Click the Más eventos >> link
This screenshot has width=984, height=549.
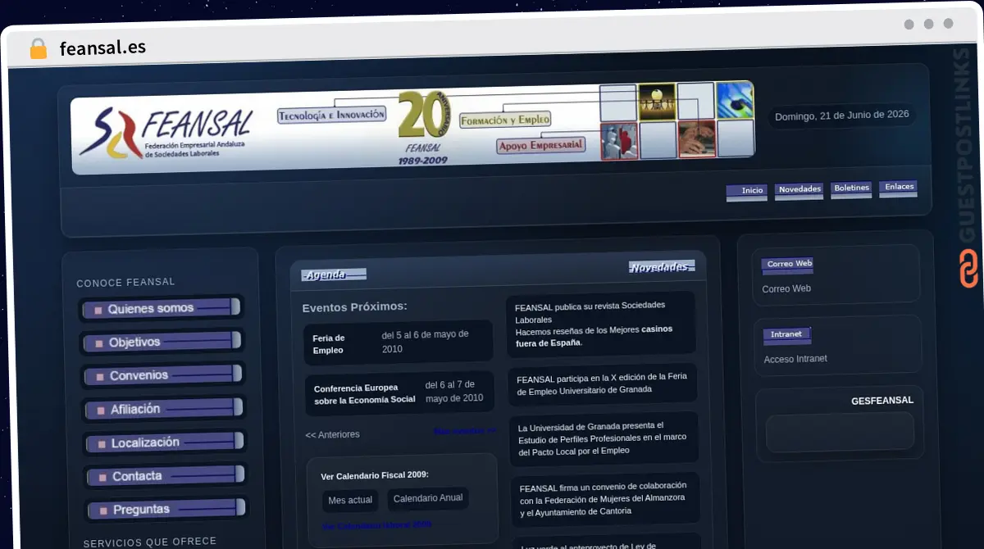465,431
